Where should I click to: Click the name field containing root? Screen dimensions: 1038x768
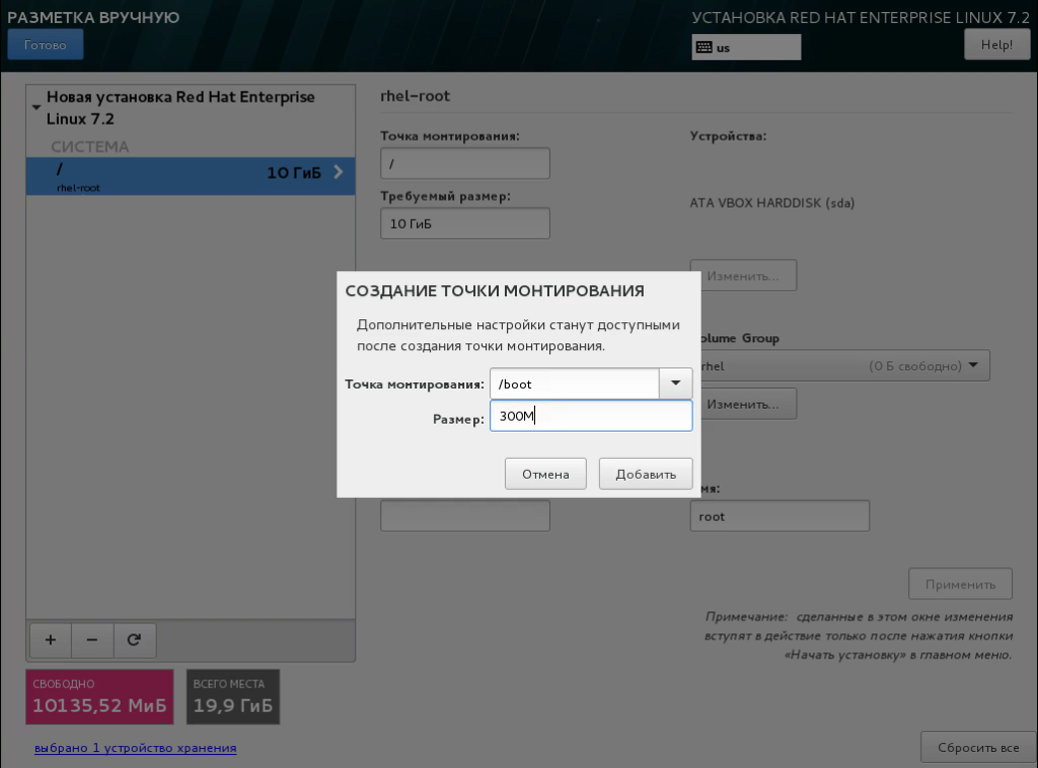click(779, 516)
